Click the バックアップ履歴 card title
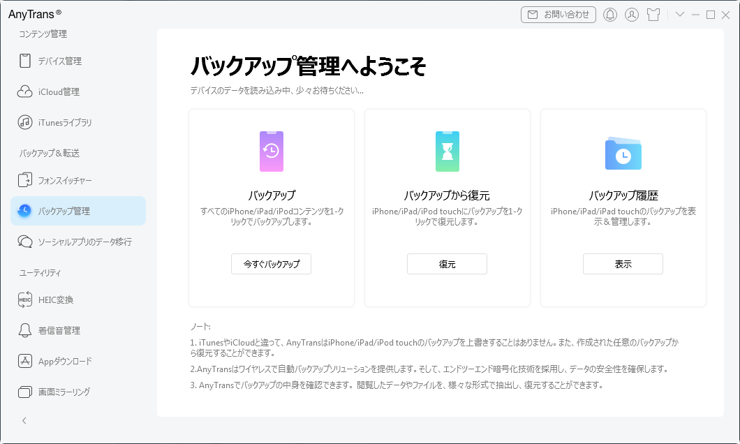740x444 pixels. (x=623, y=195)
